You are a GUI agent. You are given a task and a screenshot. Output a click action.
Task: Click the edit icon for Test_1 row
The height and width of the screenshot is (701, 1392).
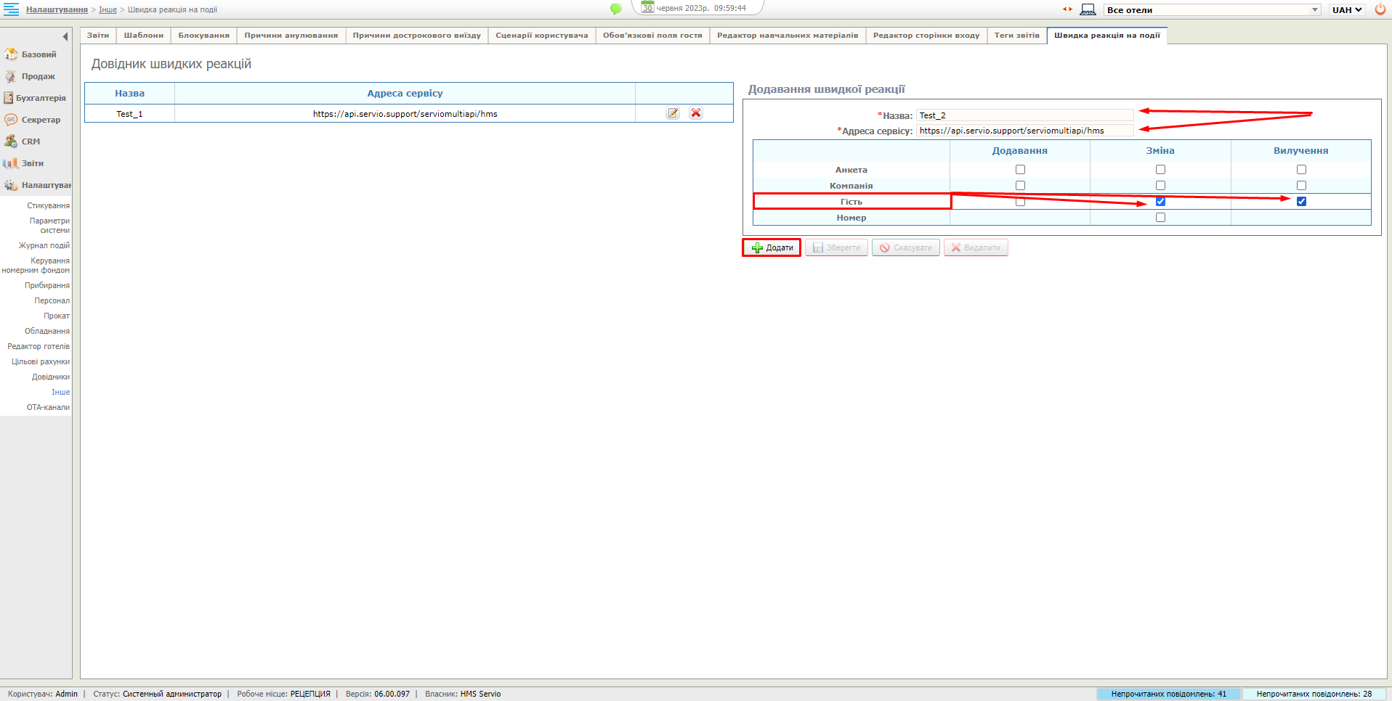(673, 113)
